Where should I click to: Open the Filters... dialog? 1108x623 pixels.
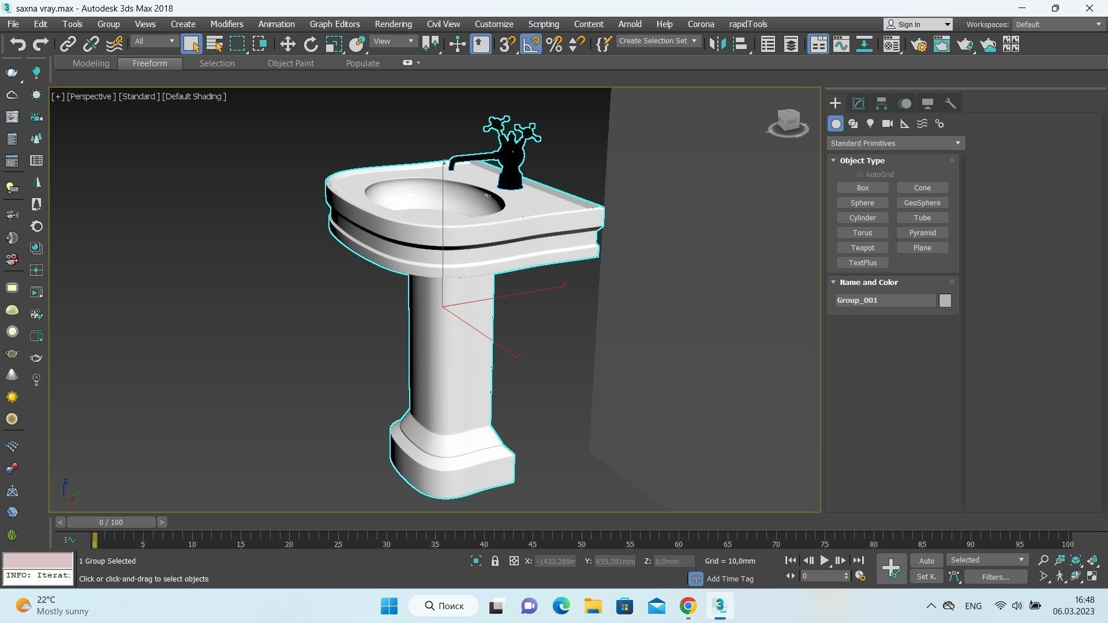tap(995, 577)
